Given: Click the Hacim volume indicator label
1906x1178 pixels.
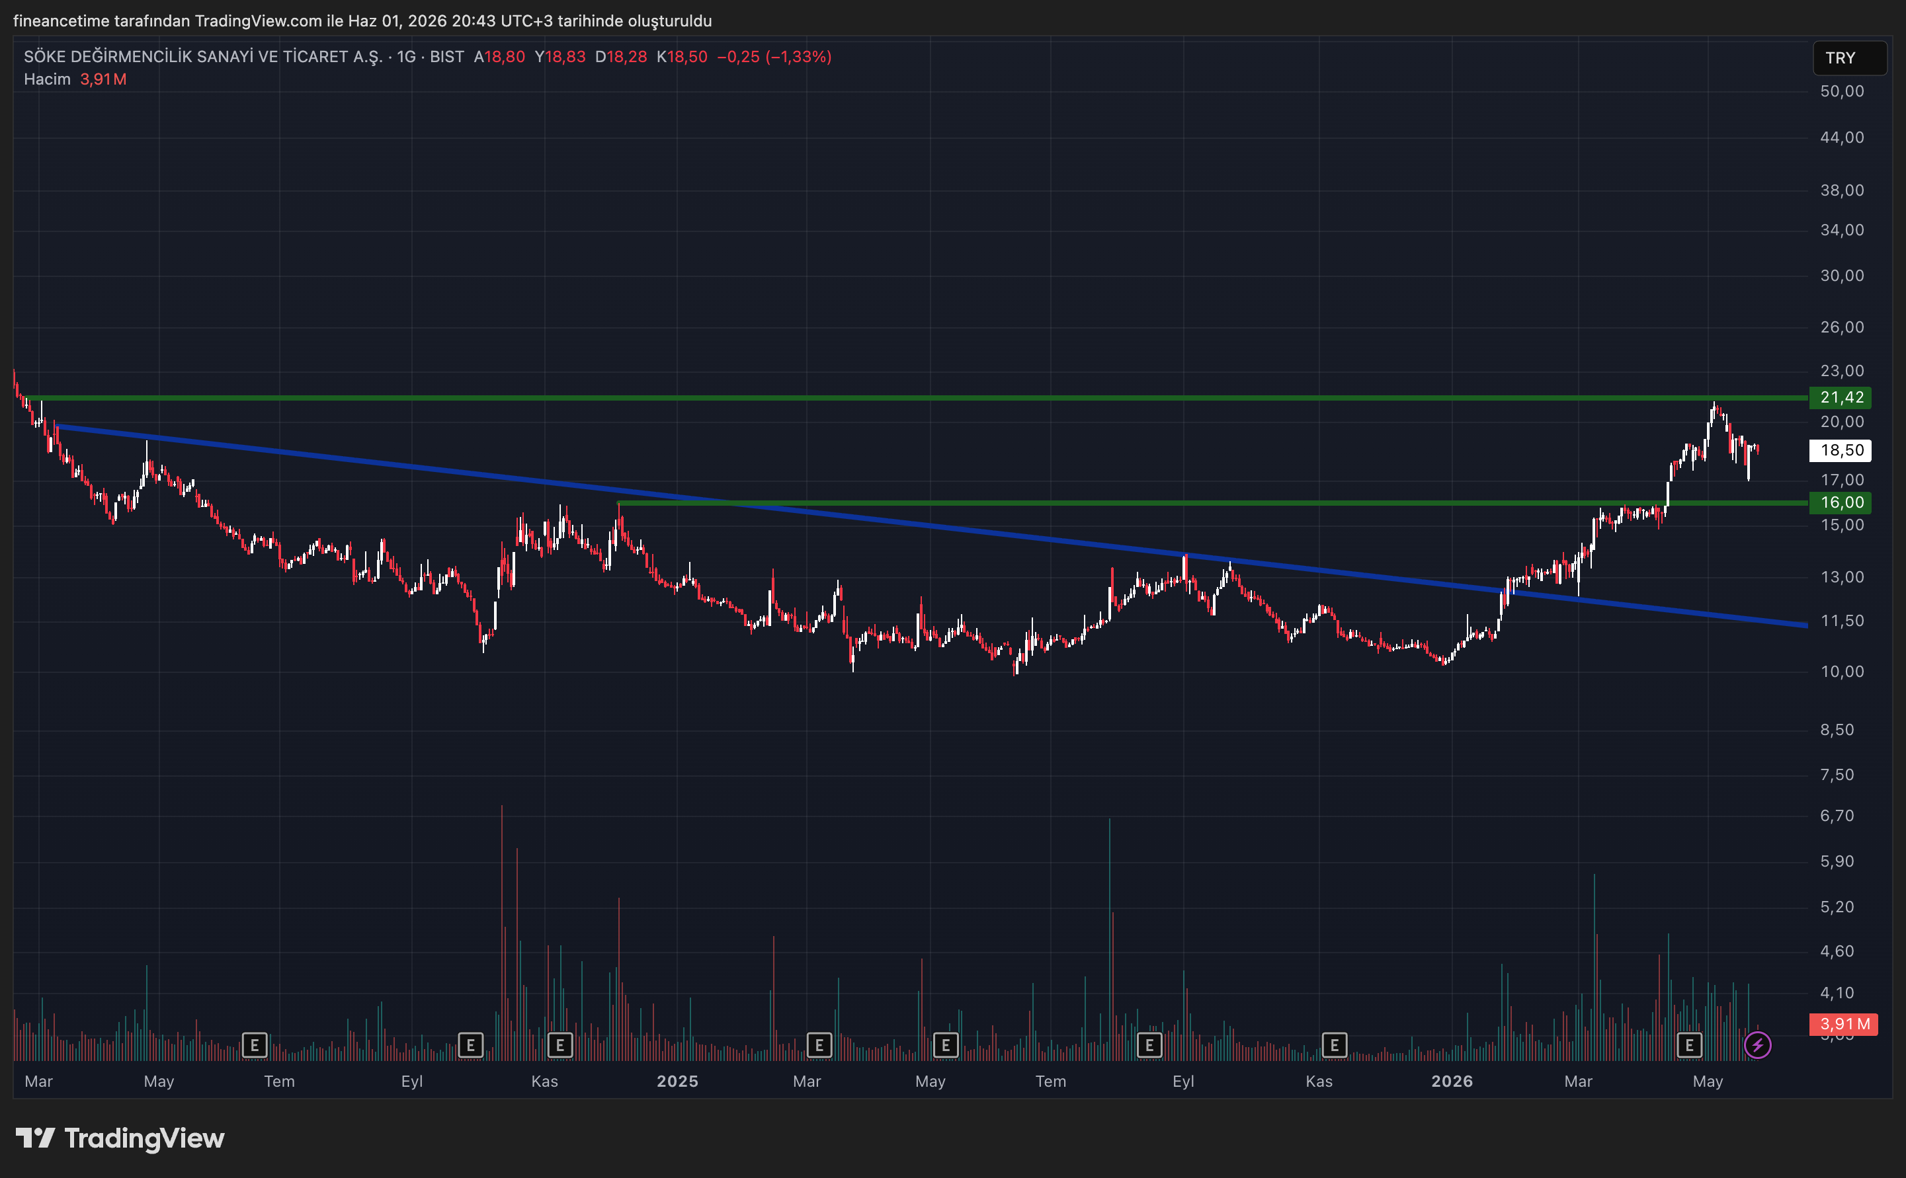Looking at the screenshot, I should (47, 79).
